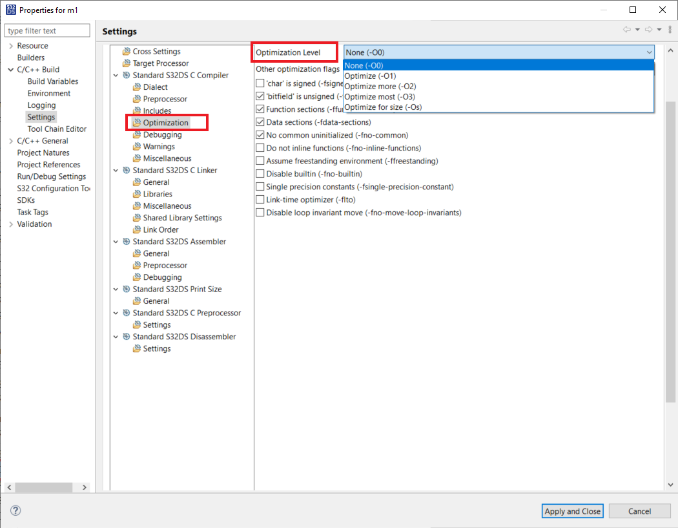Click the help question mark icon
Viewport: 678px width, 528px height.
15,511
